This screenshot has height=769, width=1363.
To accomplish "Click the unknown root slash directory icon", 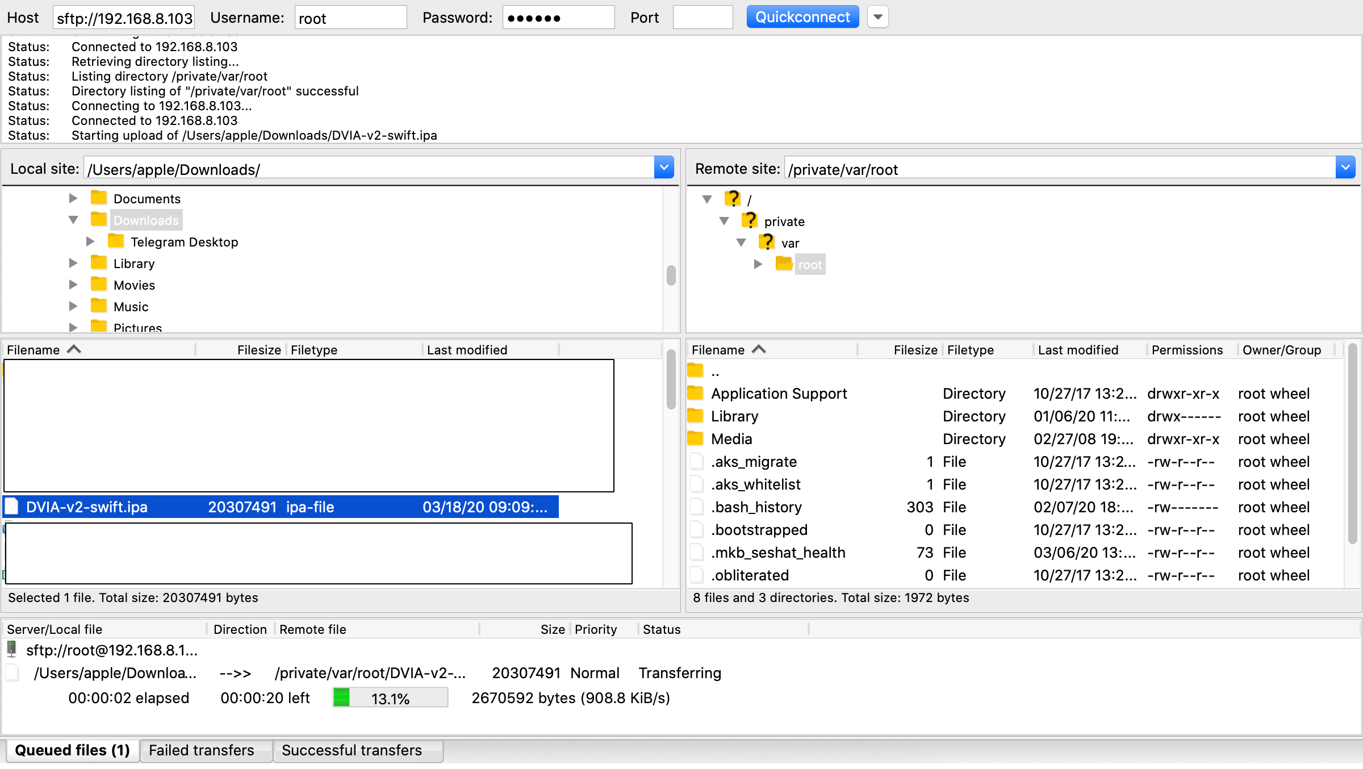I will (733, 199).
